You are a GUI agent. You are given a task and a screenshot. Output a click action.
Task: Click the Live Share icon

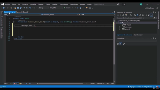pyautogui.click(x=146, y=8)
